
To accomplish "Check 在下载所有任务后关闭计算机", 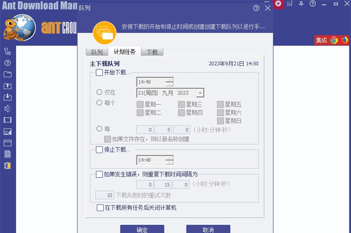I will pos(100,208).
